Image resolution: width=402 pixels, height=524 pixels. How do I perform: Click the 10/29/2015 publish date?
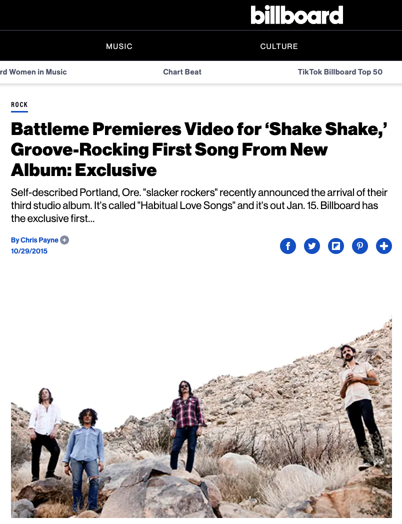[x=29, y=251]
